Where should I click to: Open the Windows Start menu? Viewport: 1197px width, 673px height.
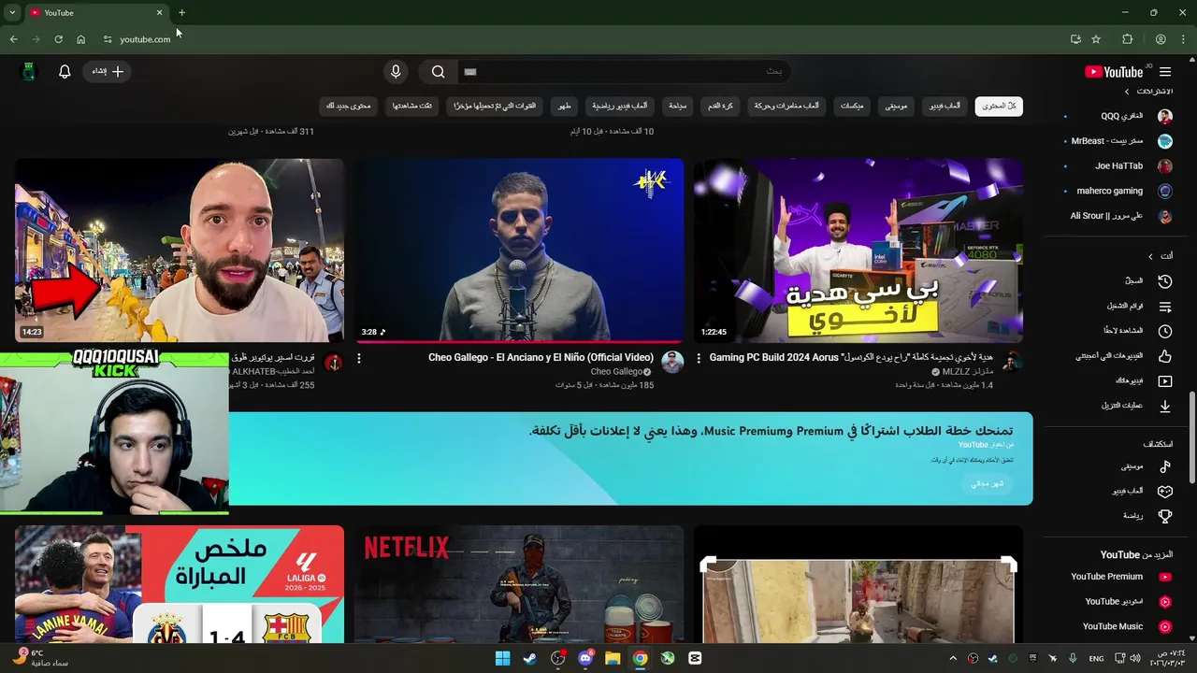(502, 658)
